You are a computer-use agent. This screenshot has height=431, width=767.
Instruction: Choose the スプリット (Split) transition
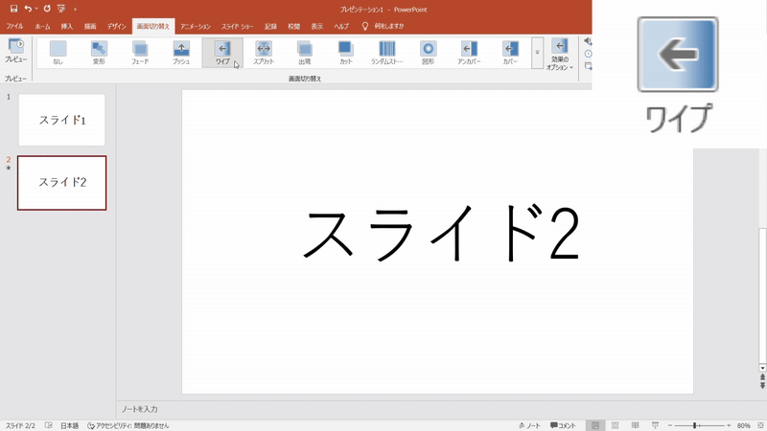point(264,53)
